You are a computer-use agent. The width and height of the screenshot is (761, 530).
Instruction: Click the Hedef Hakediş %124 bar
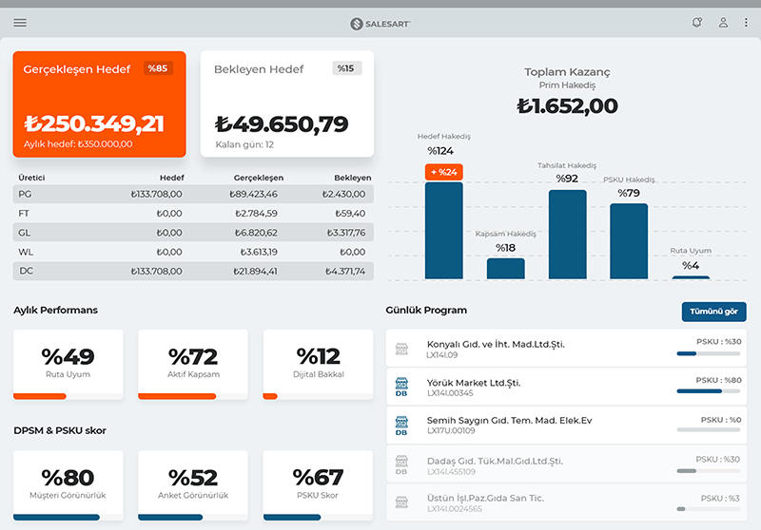(x=443, y=230)
